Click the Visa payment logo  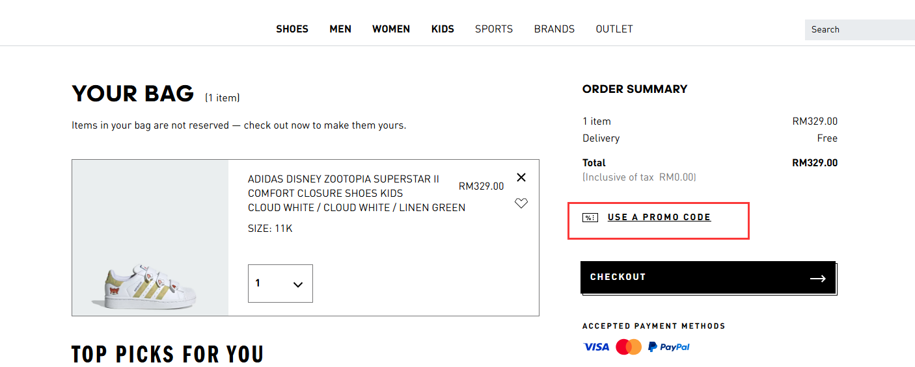pos(596,347)
